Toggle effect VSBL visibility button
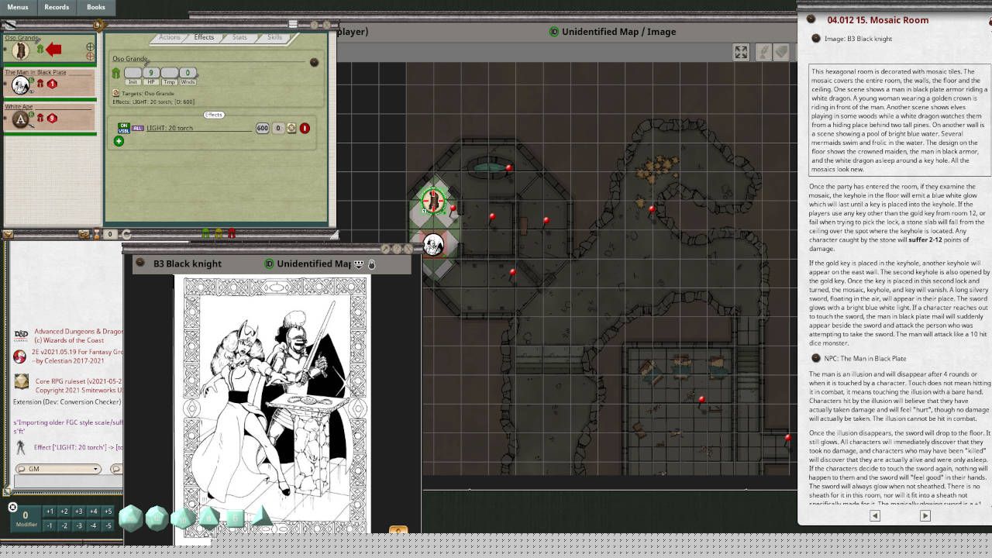Image resolution: width=992 pixels, height=558 pixels. click(x=123, y=130)
